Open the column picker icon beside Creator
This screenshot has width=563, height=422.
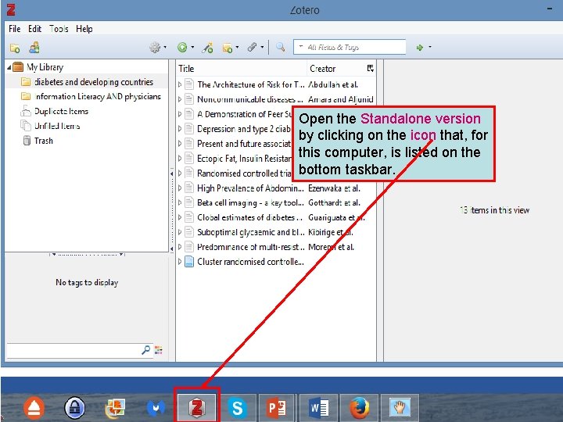tap(370, 68)
